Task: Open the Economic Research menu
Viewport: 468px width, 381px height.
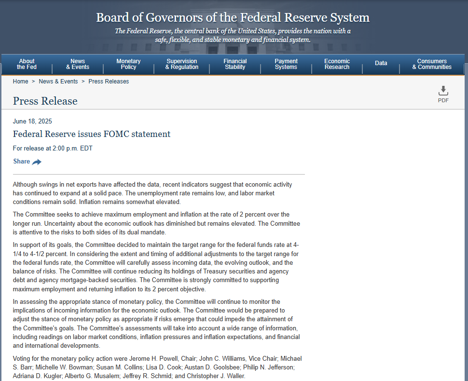Action: (x=337, y=64)
